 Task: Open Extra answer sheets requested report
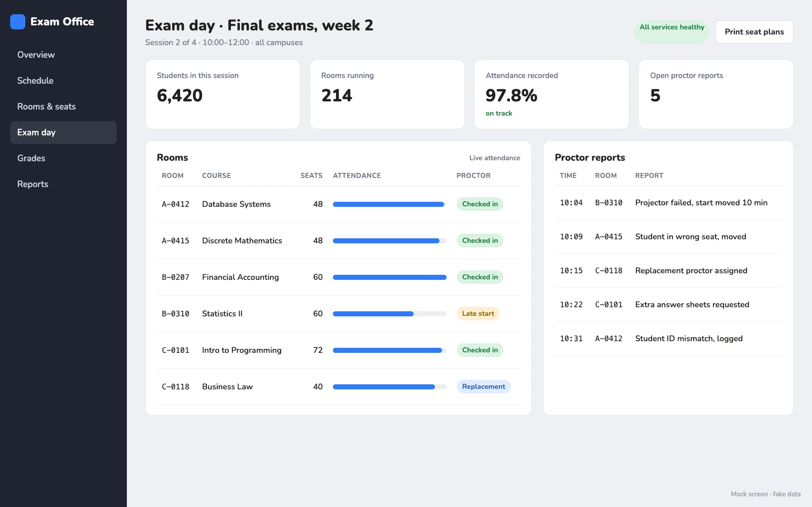coord(668,305)
